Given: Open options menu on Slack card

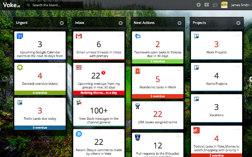Looking at the screenshot, I should coord(120,102).
